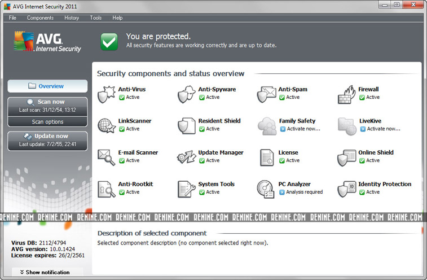Click Family Safety Activate now link

tap(303, 129)
